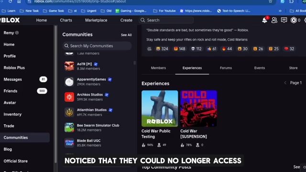Click the communities list scrollbar
Viewport: 306px width, 172px height.
pyautogui.click(x=134, y=63)
